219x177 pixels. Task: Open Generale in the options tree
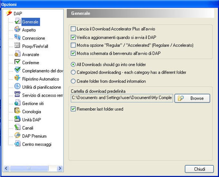coord(31,22)
